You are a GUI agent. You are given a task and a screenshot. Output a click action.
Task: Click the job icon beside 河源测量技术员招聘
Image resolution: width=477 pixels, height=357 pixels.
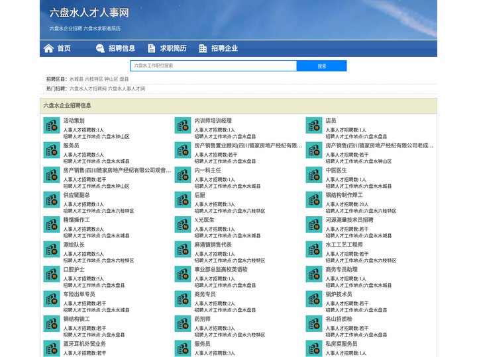pos(313,225)
